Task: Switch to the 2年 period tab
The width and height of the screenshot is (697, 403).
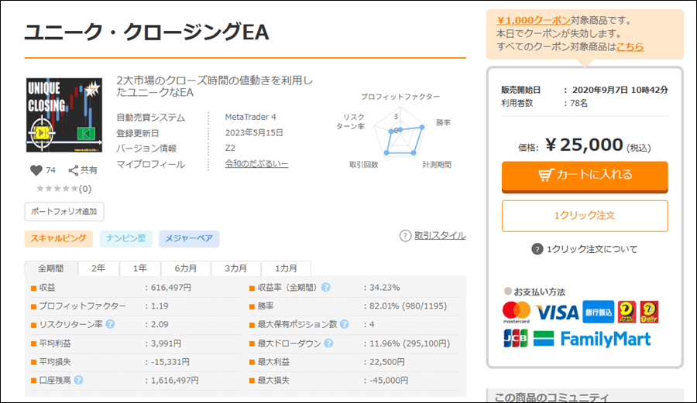Action: coord(98,268)
